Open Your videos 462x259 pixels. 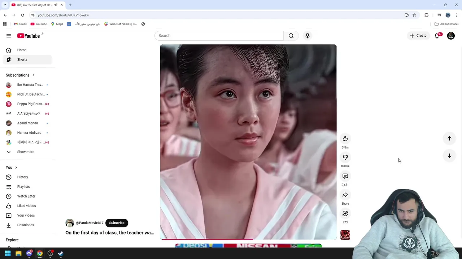pyautogui.click(x=27, y=215)
